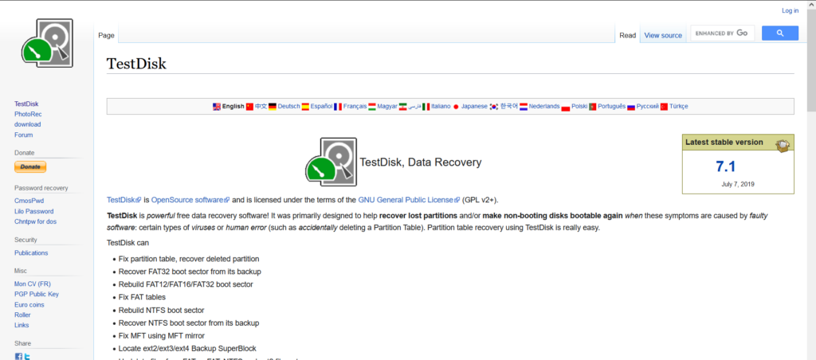Switch language to Italiano
The height and width of the screenshot is (360, 816).
pyautogui.click(x=441, y=107)
